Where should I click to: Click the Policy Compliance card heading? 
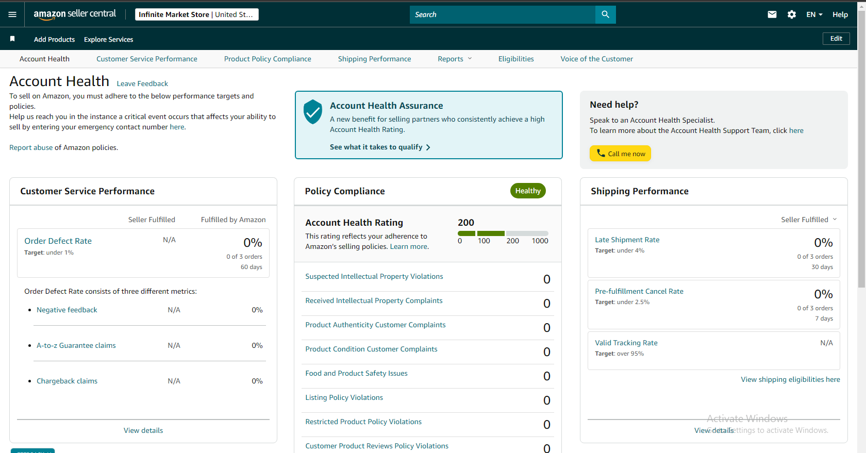pos(345,191)
